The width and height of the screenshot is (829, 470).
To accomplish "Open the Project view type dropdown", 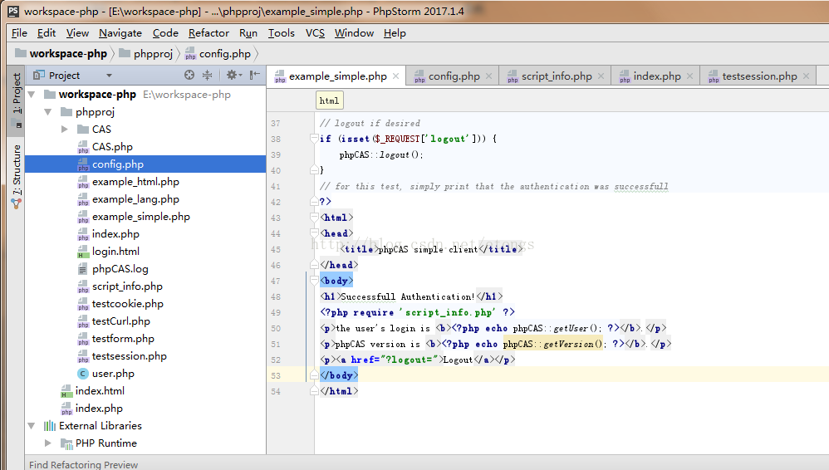I will click(109, 76).
